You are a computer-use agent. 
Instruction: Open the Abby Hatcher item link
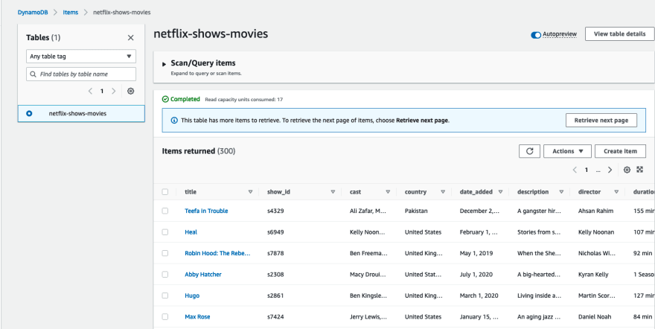pos(203,275)
